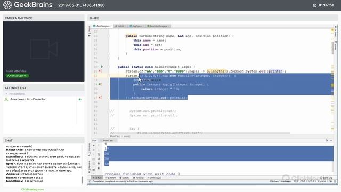341x192 pixels.
Task: Open Run panel settings gear
Action: tap(327, 140)
